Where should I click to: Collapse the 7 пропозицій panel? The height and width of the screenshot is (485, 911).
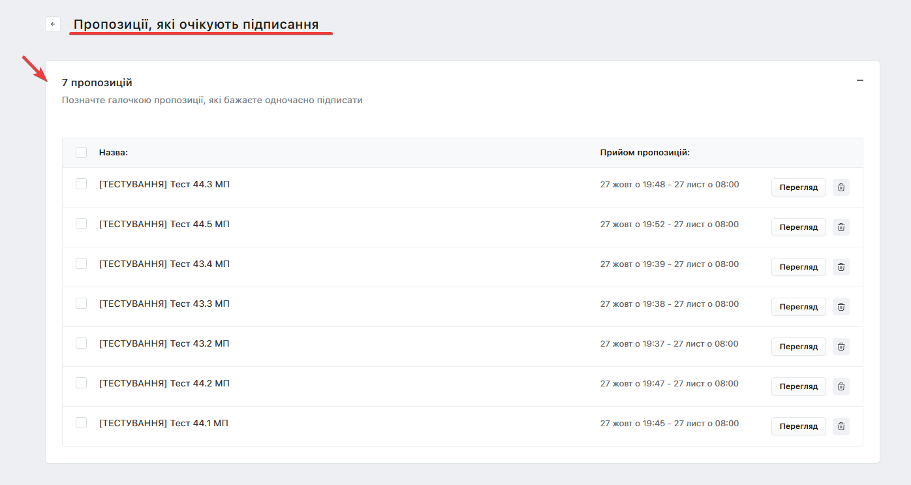[x=859, y=80]
